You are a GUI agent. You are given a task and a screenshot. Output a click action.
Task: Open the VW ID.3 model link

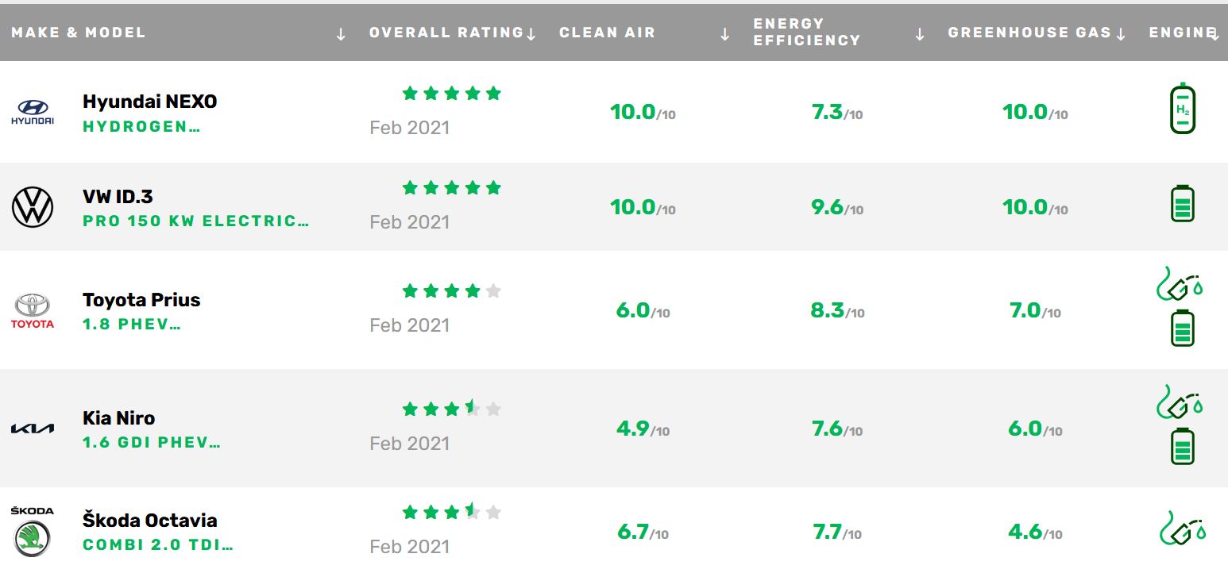[117, 197]
